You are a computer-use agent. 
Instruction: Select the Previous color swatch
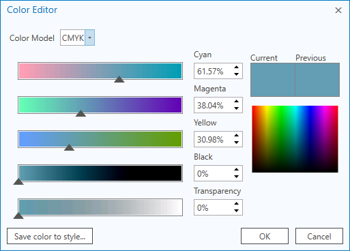(x=317, y=80)
